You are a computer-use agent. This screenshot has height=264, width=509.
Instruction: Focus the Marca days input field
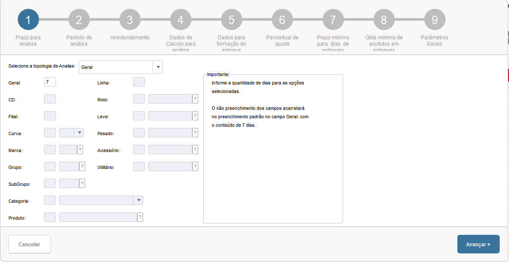[50, 150]
